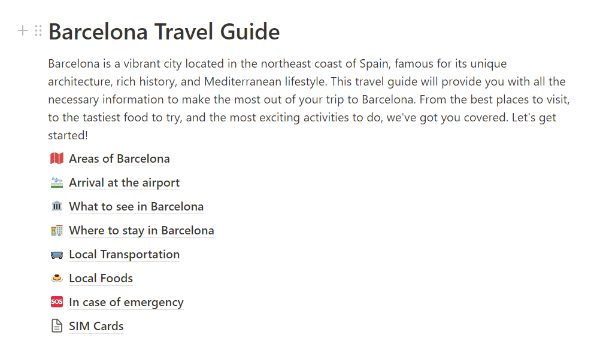Click the plus icon to add a block

click(x=23, y=30)
